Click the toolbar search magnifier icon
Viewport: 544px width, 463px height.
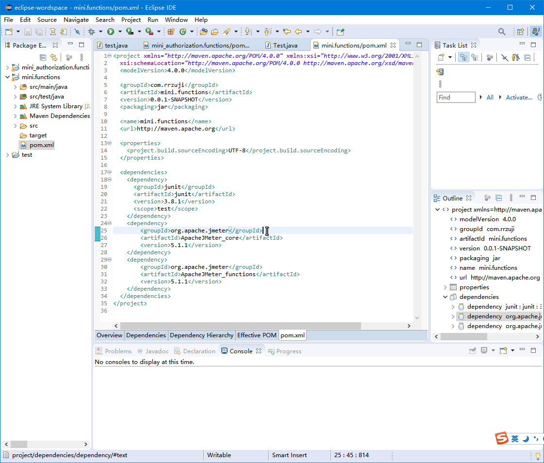coord(502,32)
